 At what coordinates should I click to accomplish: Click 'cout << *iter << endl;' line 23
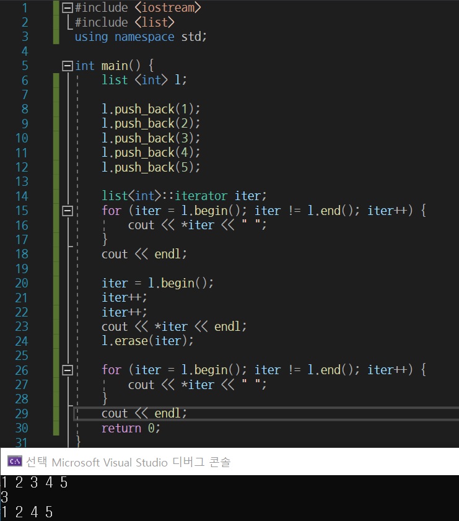[174, 326]
